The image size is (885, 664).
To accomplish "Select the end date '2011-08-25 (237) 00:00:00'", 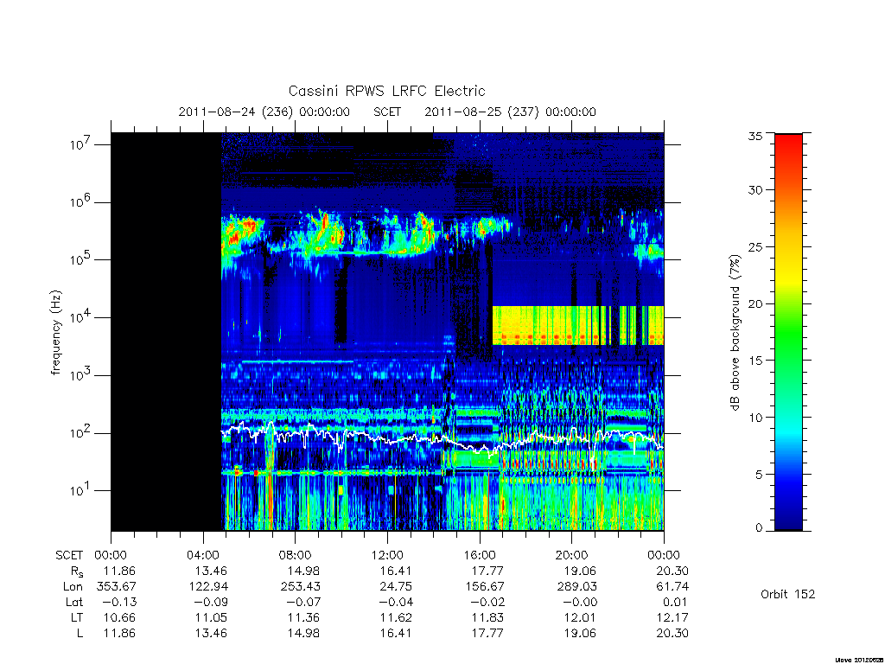I will tap(510, 112).
